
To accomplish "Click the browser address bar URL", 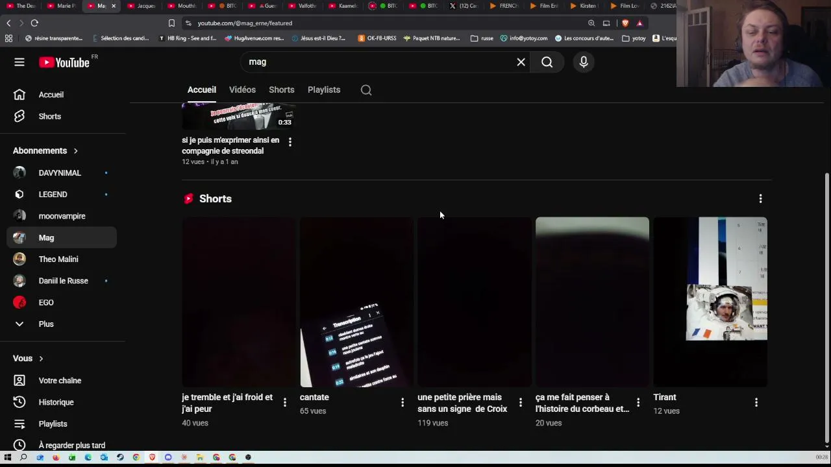I will [245, 23].
